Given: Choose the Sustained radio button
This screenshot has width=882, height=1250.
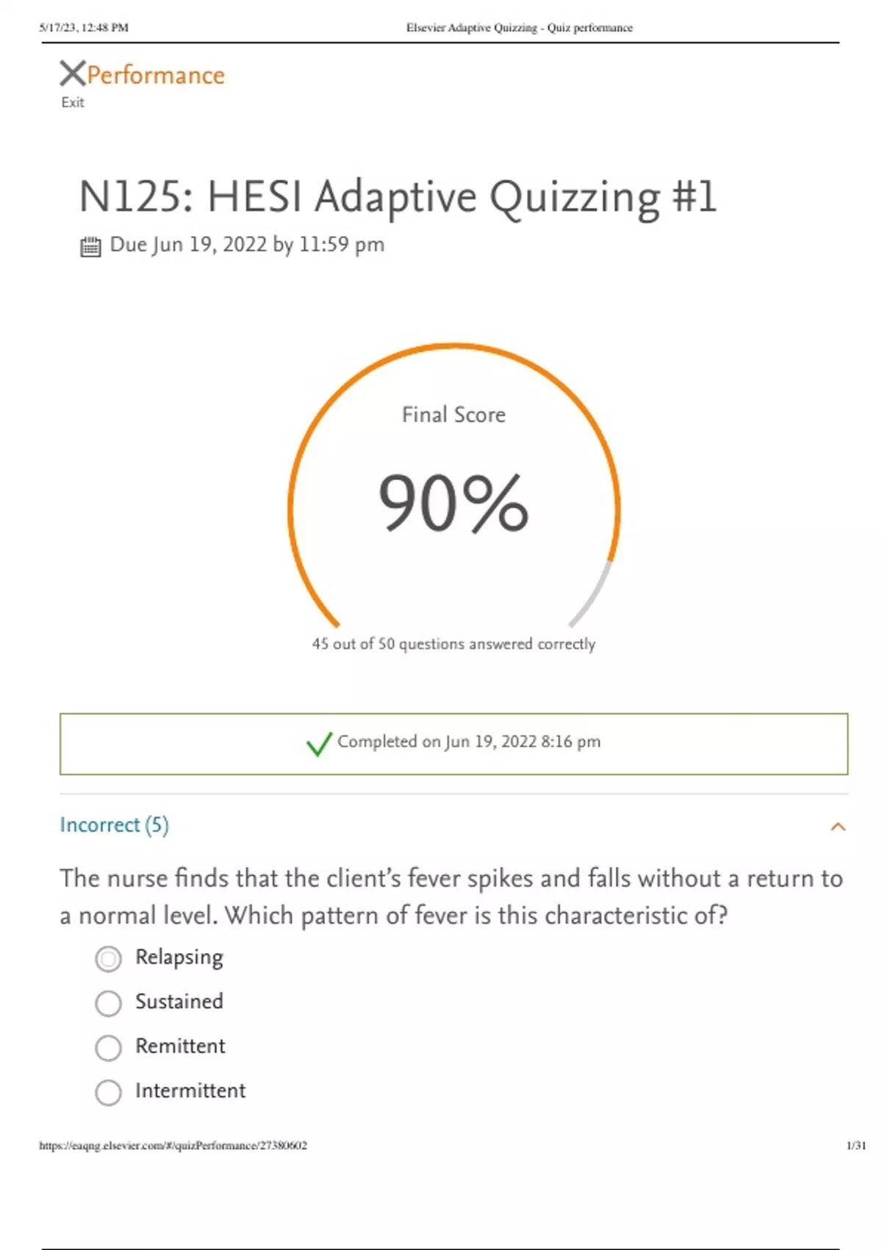Looking at the screenshot, I should coord(108,1003).
